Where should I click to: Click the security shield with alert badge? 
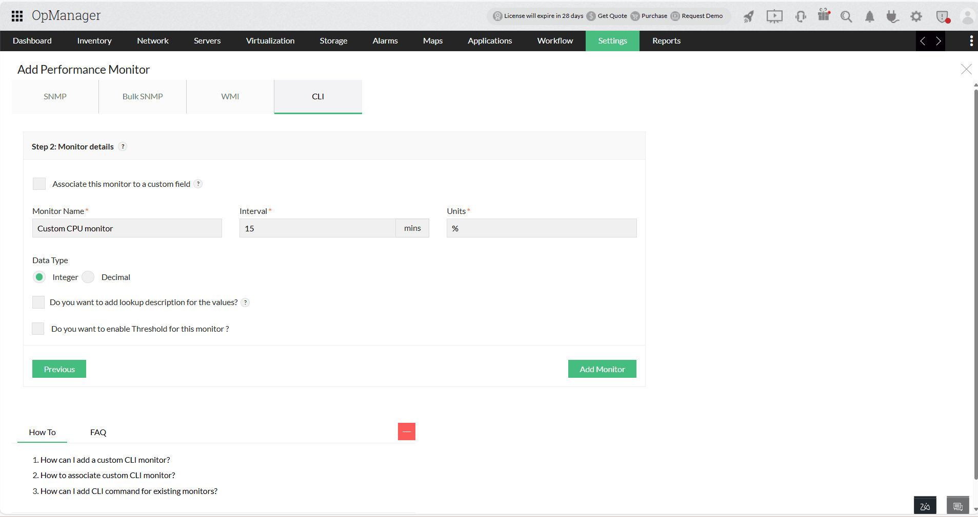coord(943,16)
